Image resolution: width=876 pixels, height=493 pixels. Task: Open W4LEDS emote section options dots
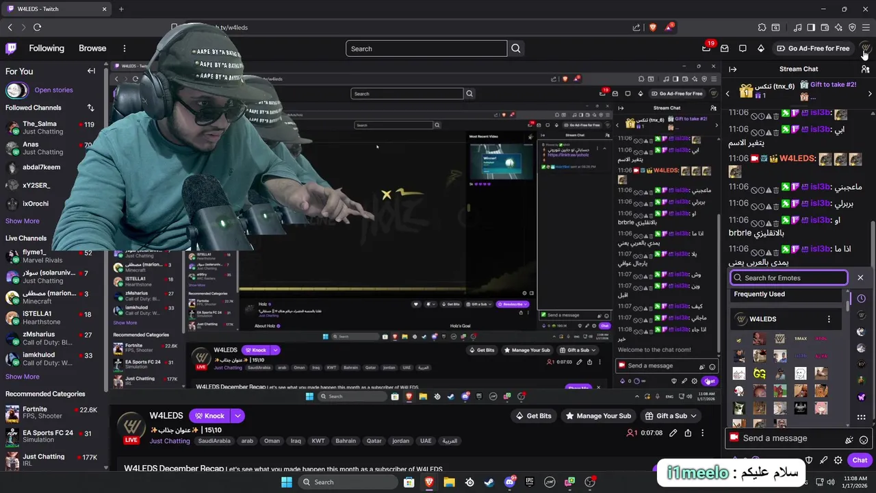(x=829, y=319)
